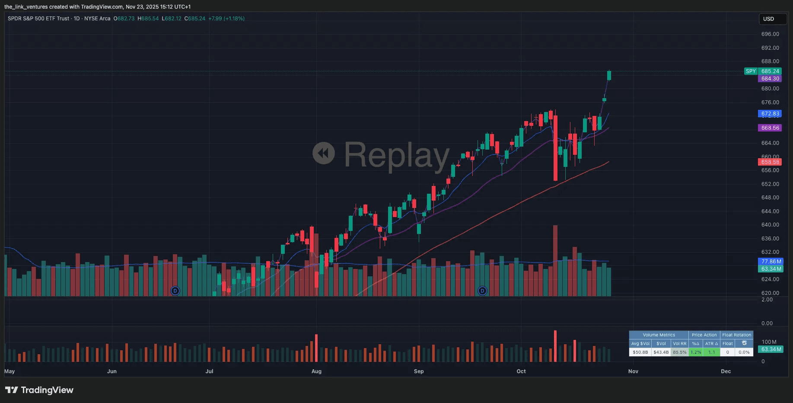The image size is (793, 403).
Task: Click the 620.00 price axis label
Action: (770, 293)
